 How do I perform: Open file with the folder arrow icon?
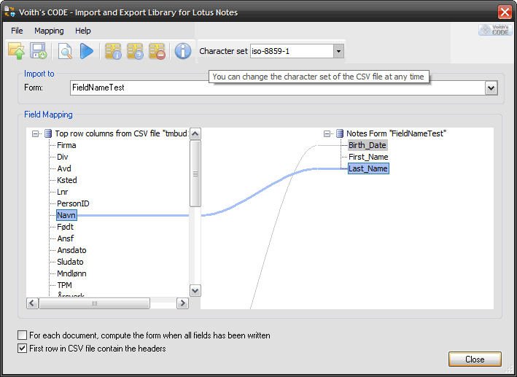tap(17, 51)
